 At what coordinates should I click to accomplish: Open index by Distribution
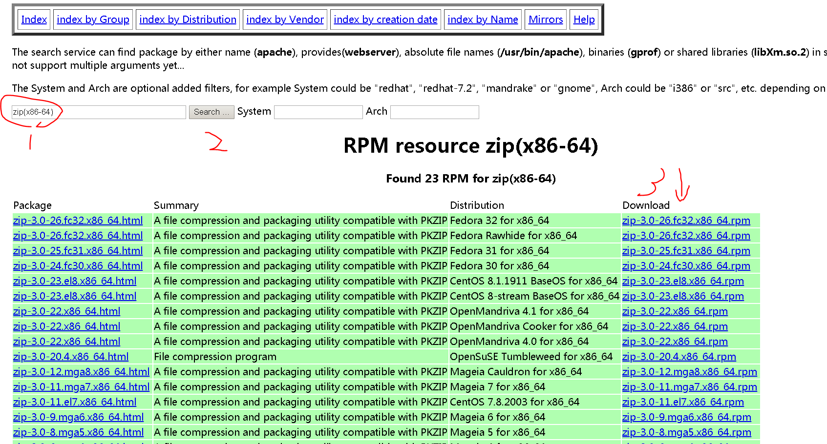188,20
